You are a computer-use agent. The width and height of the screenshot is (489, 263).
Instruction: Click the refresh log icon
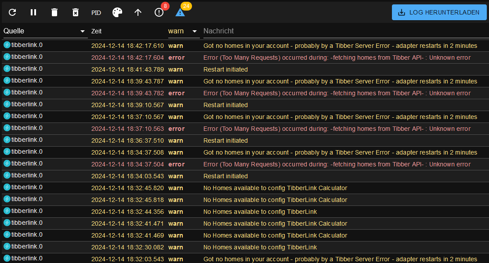point(12,12)
